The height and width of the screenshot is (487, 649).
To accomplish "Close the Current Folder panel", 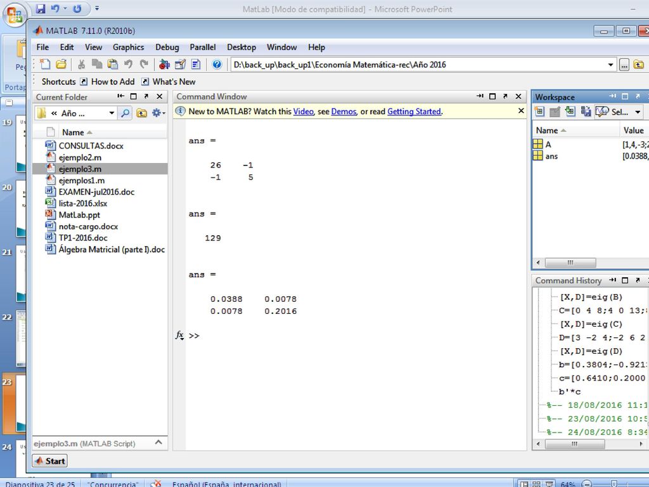I will (159, 96).
